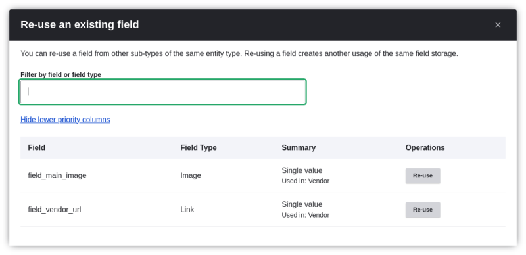
Task: Close the Re-use an existing field dialog
Action: pos(498,25)
